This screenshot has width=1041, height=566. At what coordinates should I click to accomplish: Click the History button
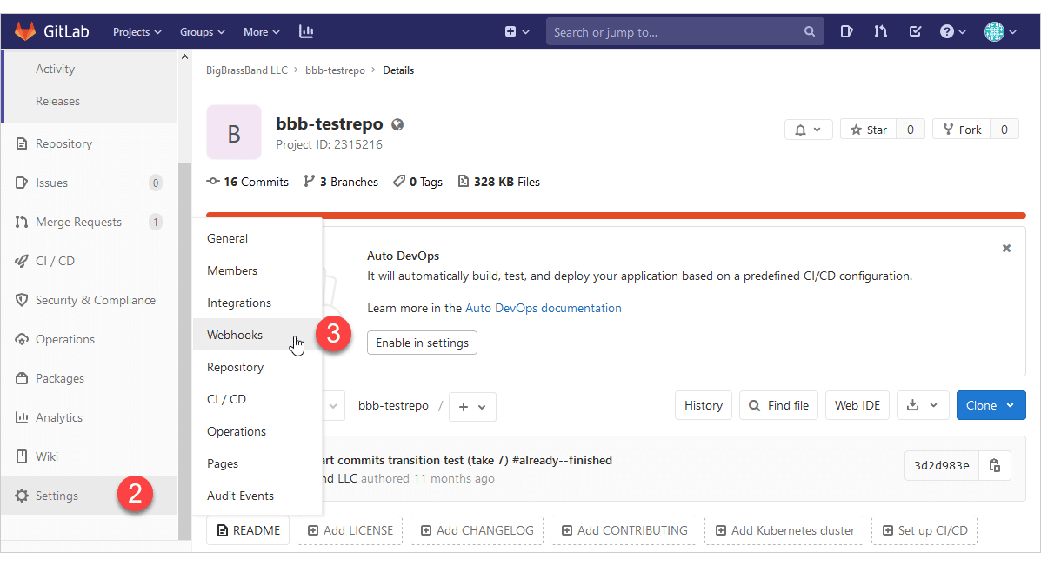703,405
